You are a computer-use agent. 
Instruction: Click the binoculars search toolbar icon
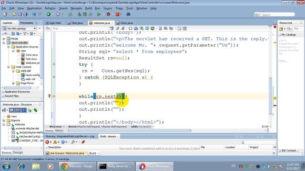click(128, 14)
